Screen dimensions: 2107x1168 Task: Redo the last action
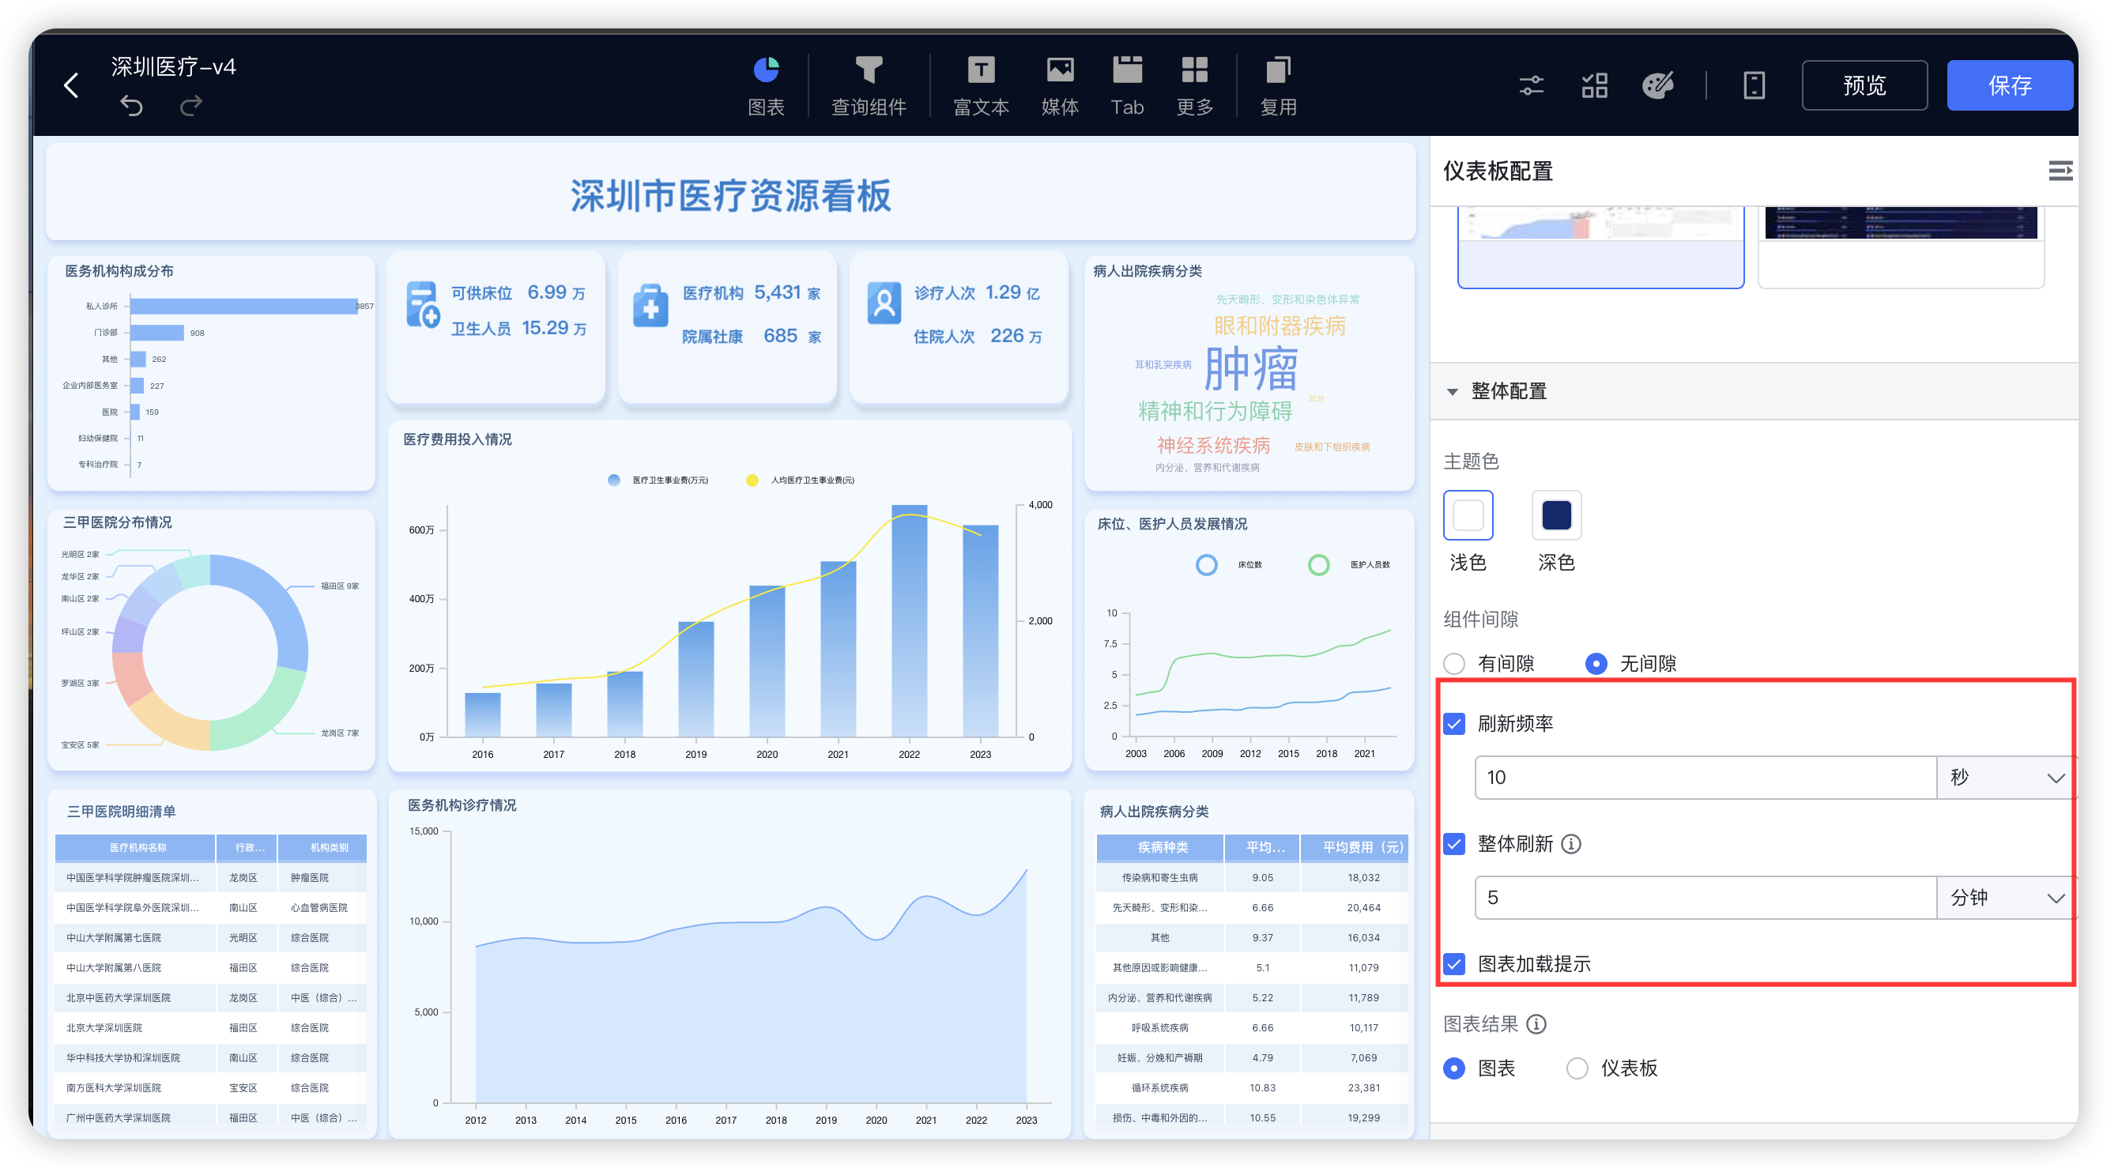tap(191, 104)
